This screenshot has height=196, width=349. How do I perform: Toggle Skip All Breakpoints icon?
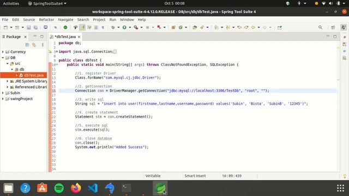tap(56, 27)
